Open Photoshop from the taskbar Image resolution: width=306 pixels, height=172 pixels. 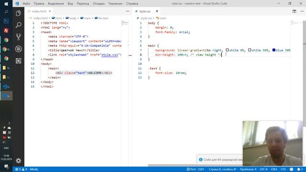point(6,21)
